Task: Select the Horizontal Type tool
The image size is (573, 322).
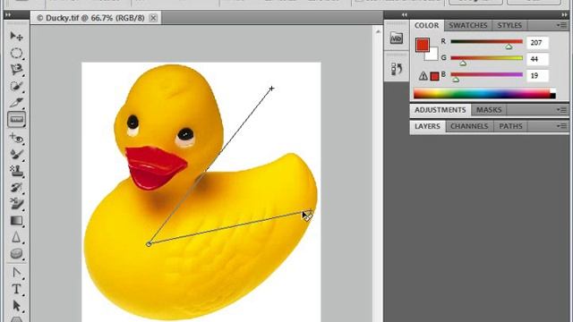Action: [16, 289]
